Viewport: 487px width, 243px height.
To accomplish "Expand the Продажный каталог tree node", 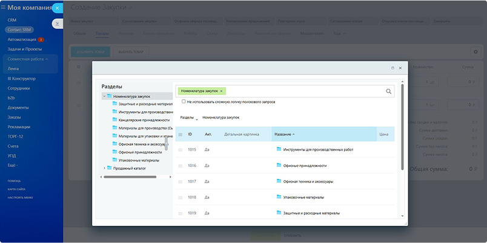I will 104,168.
